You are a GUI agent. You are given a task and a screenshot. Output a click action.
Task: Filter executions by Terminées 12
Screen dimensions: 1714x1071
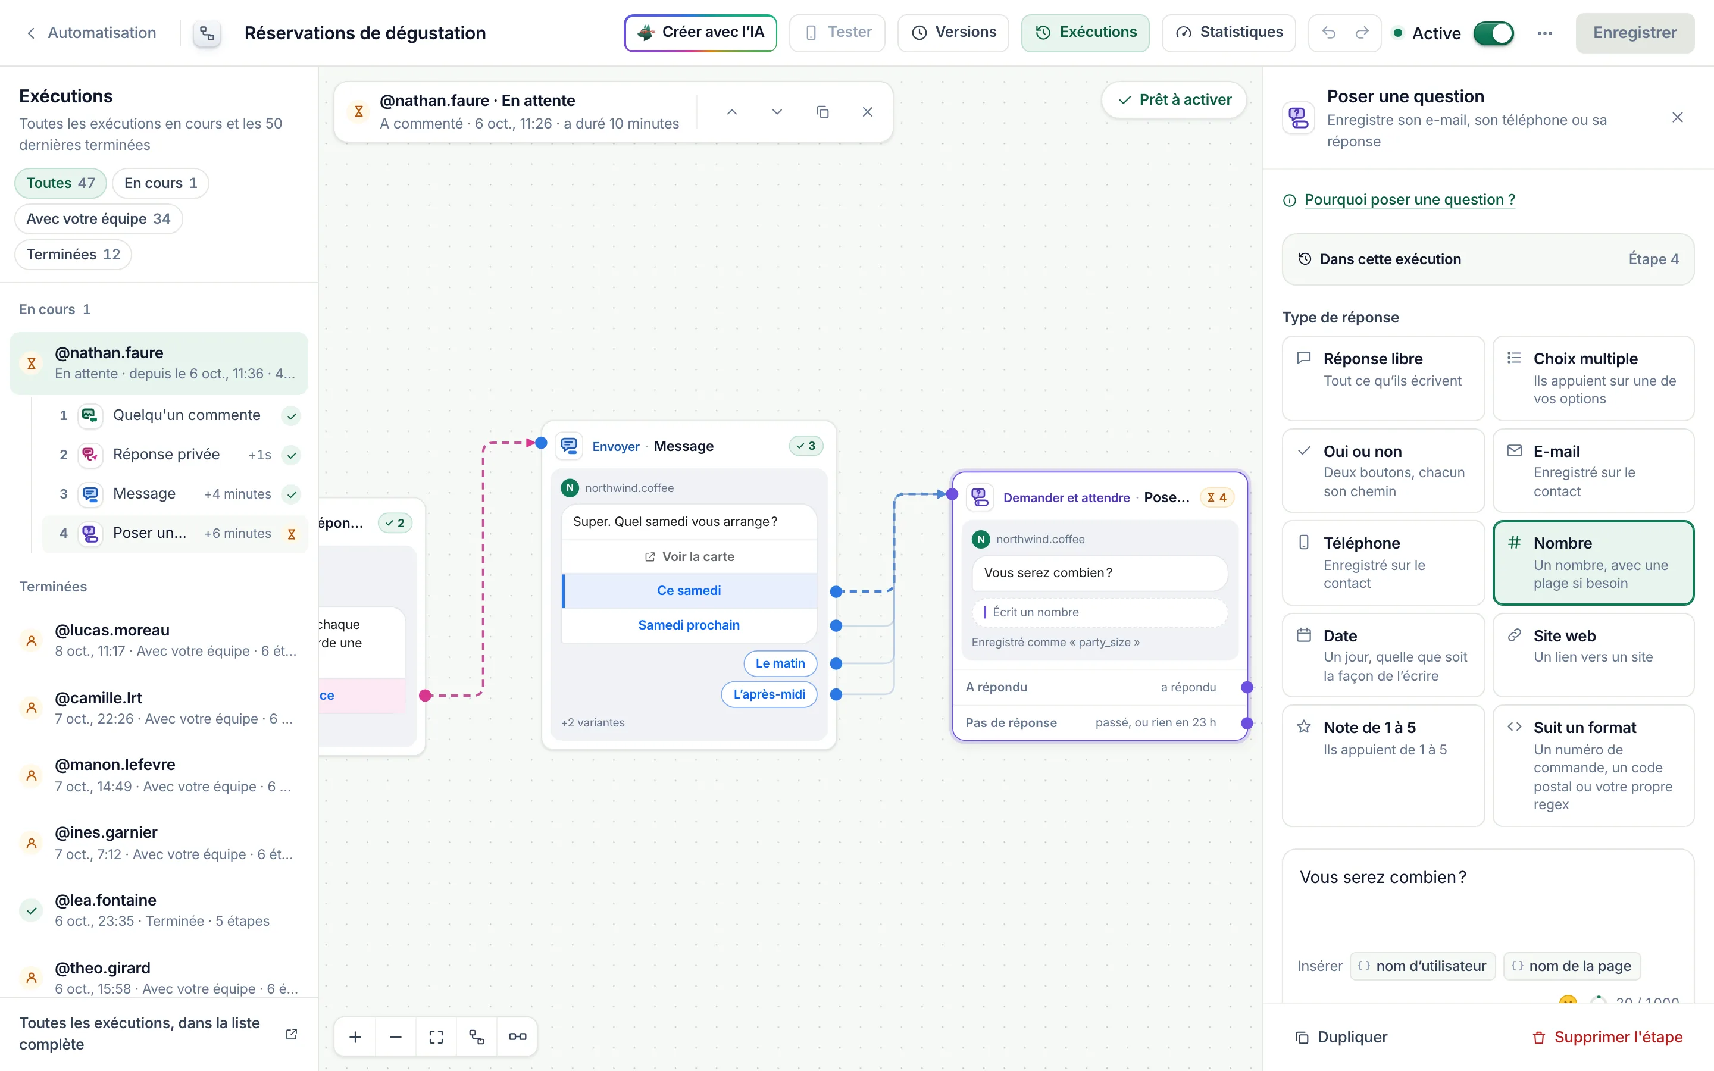pyautogui.click(x=73, y=254)
